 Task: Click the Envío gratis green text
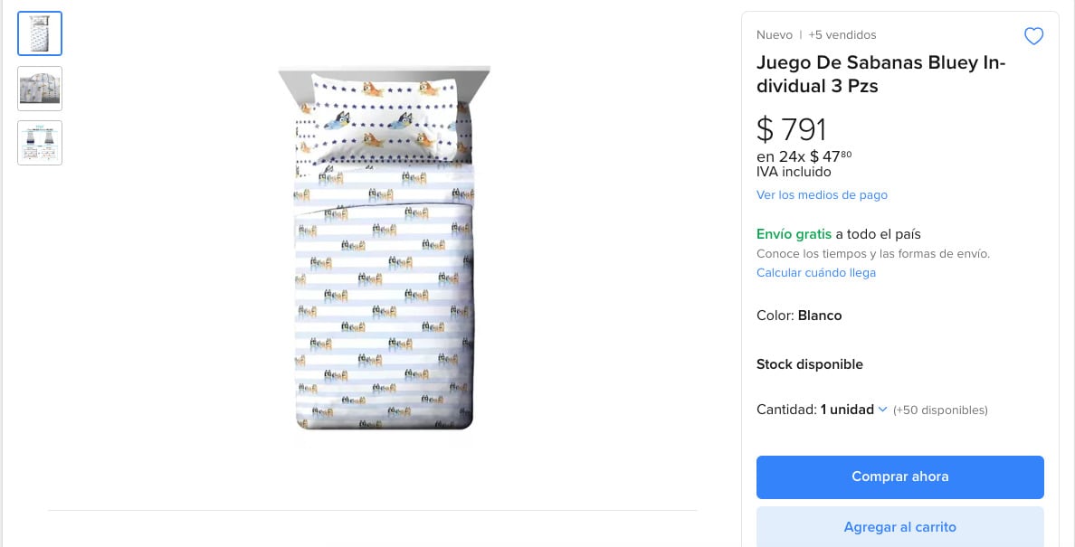[x=794, y=233]
